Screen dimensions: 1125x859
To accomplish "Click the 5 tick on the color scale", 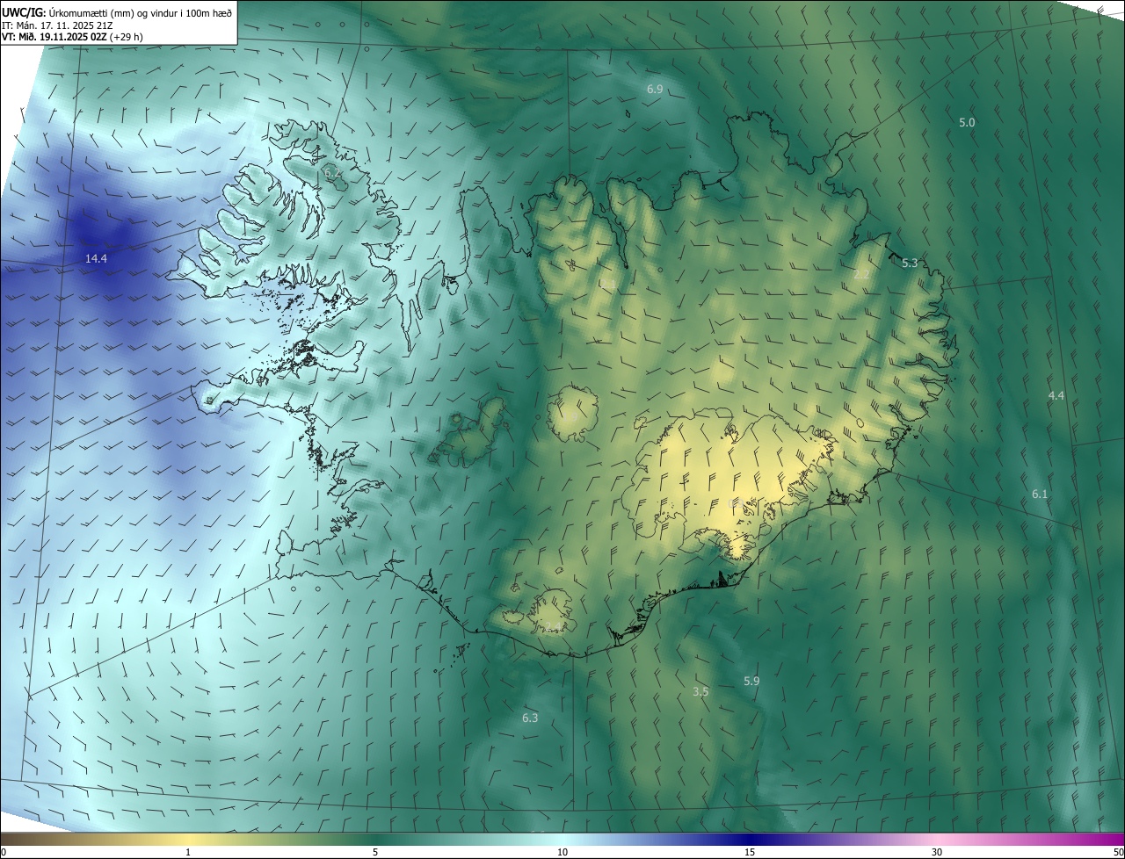I will coord(375,852).
